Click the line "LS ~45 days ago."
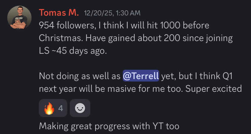251x134 pixels. [x=73, y=51]
